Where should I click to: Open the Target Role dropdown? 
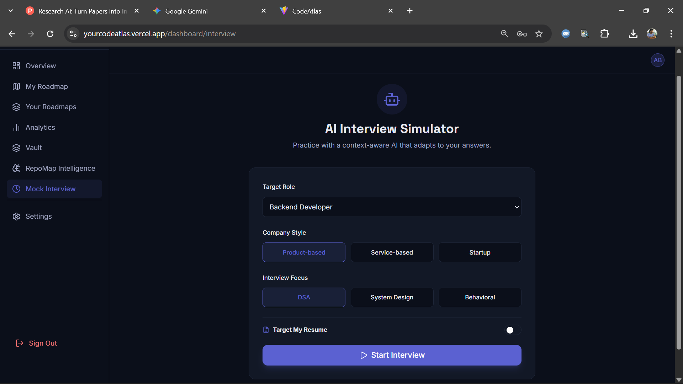pyautogui.click(x=392, y=207)
